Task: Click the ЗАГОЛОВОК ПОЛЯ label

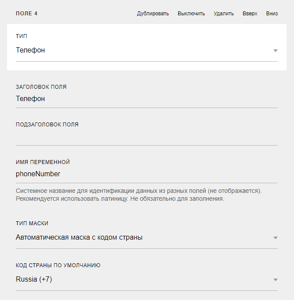Action: 41,87
